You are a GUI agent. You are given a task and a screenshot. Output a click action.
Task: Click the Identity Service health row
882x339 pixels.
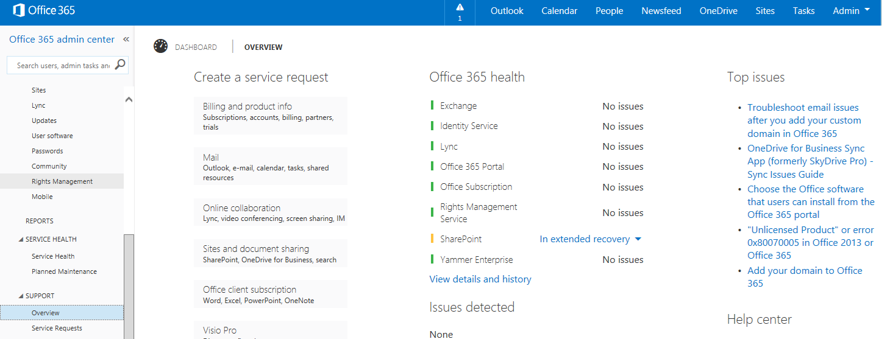(537, 126)
